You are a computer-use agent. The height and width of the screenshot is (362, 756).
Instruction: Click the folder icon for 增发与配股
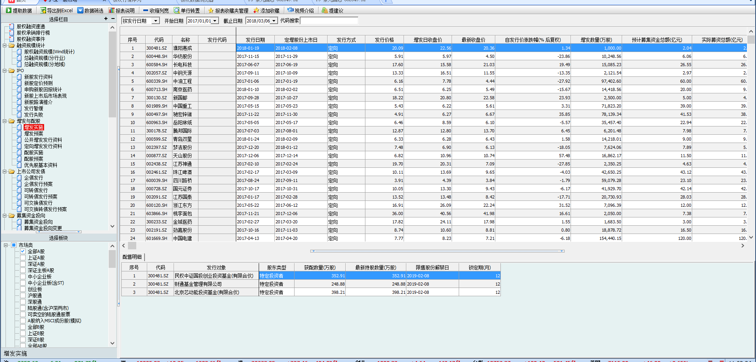point(12,121)
